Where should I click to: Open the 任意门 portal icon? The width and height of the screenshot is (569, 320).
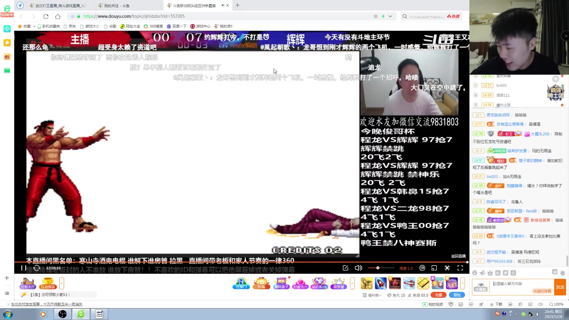241,283
